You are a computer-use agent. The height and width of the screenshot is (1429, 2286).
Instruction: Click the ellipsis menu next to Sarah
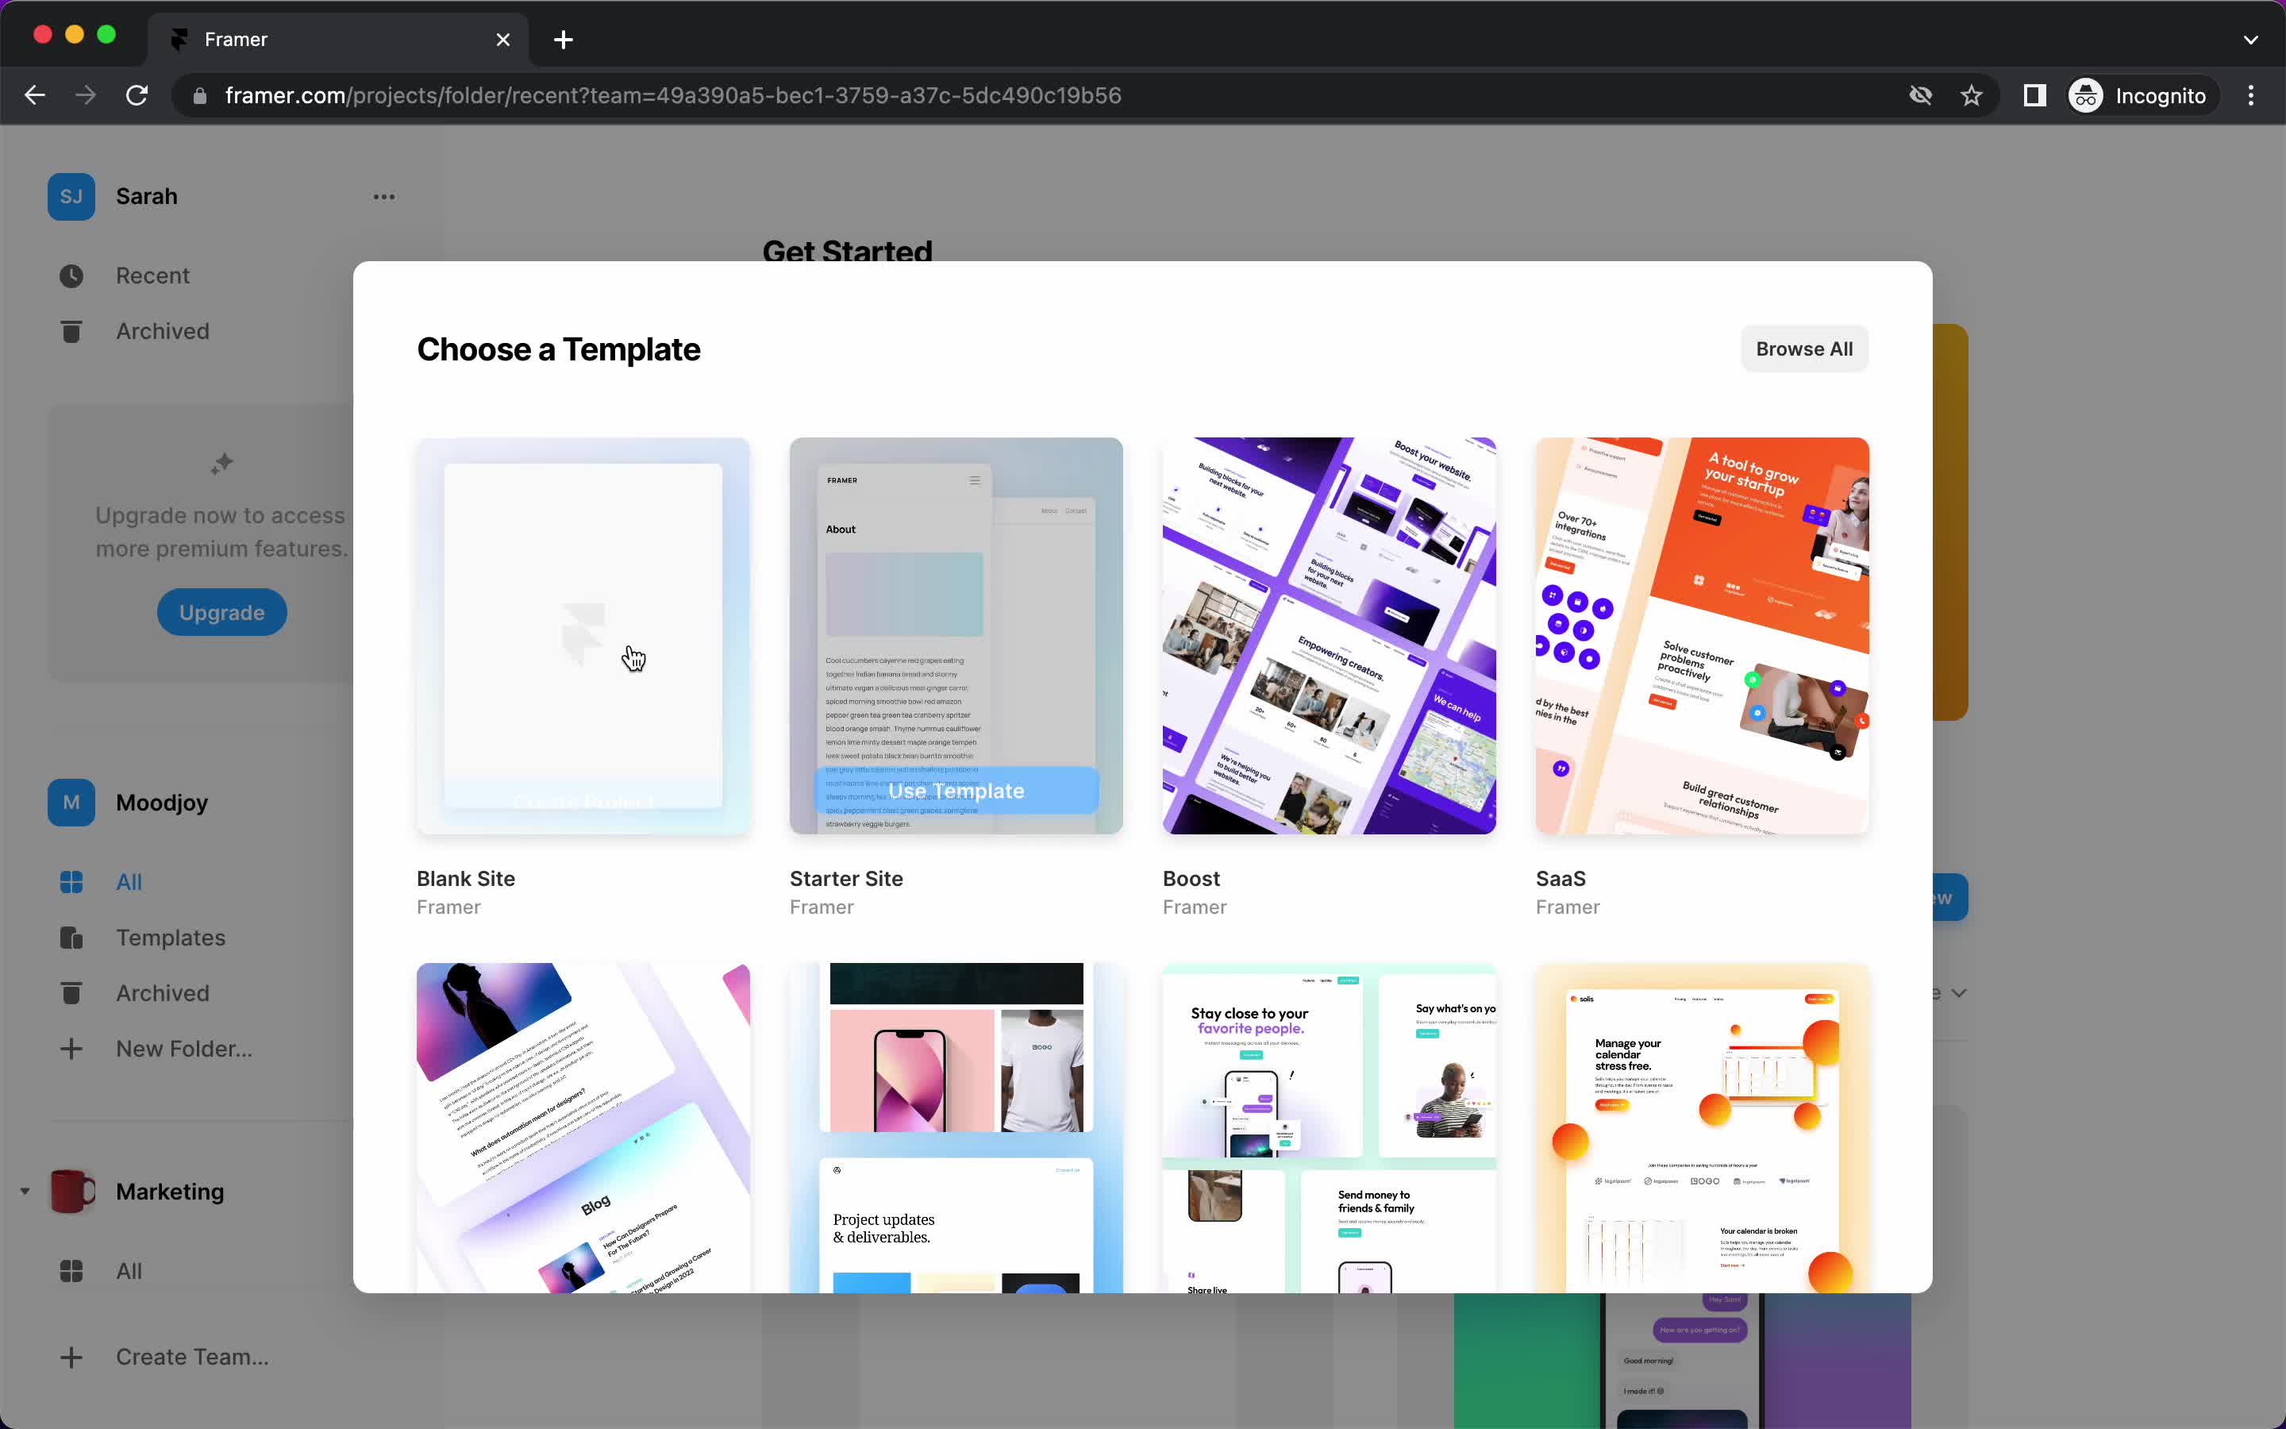tap(383, 196)
